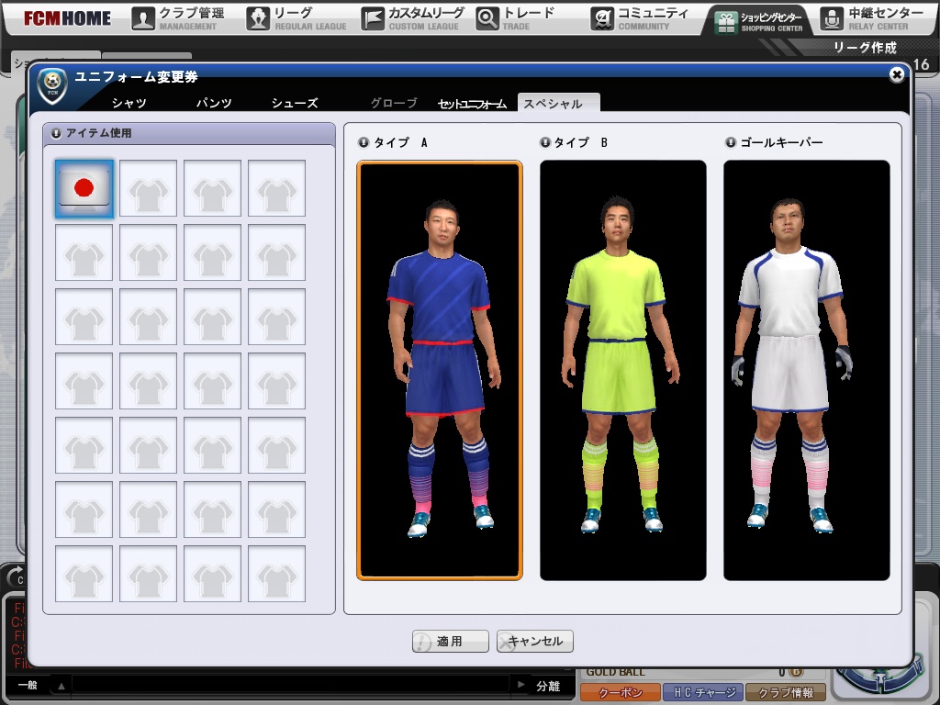Click the Custom League flag icon
This screenshot has width=940, height=705.
pyautogui.click(x=373, y=19)
